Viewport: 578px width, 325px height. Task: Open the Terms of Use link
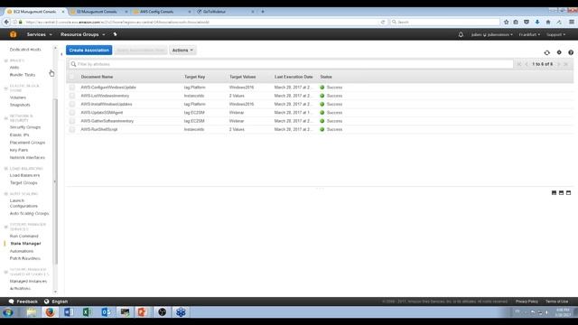pos(556,302)
